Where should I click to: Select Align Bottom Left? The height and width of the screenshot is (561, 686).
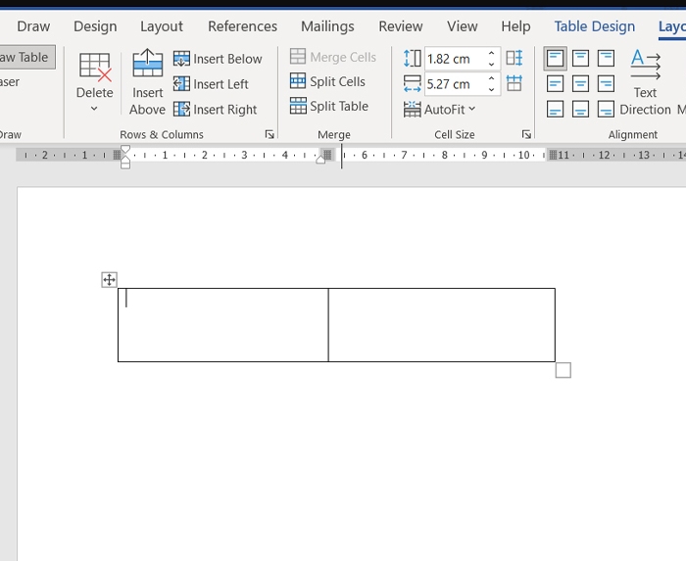click(x=556, y=109)
